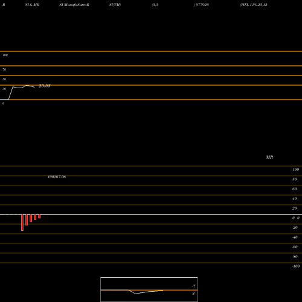The image size is (302, 302).
Task: Click the RSI 50 level axis label
Action: pos(4,79)
